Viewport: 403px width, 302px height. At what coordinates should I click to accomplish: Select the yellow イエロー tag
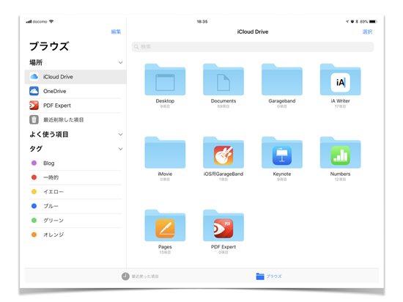pos(75,192)
